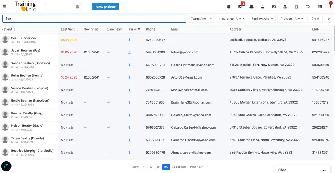Expand the Chat panel chevron
This screenshot has height=173, width=335.
pos(324,170)
